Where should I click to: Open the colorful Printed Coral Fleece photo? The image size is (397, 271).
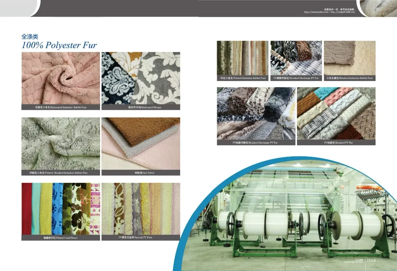61,209
